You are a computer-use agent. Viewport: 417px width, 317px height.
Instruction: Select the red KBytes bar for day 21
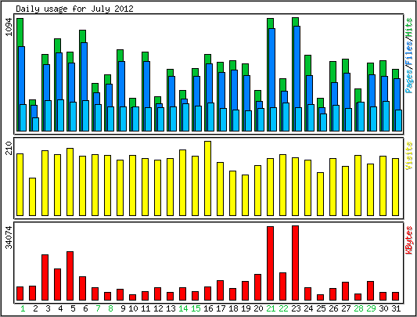(270, 264)
